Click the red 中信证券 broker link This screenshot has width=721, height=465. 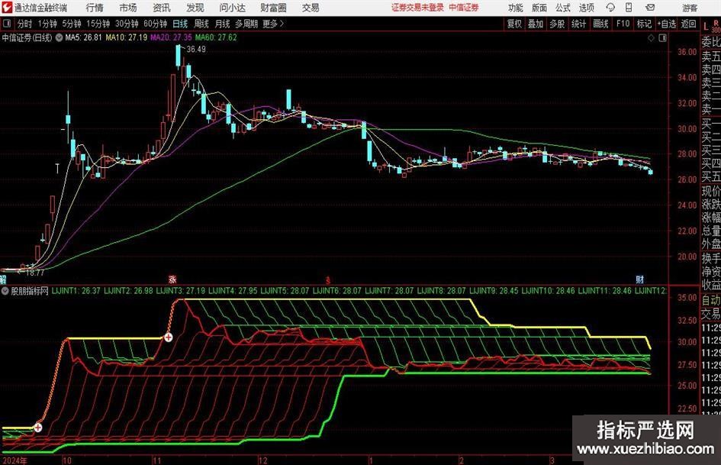[x=464, y=8]
